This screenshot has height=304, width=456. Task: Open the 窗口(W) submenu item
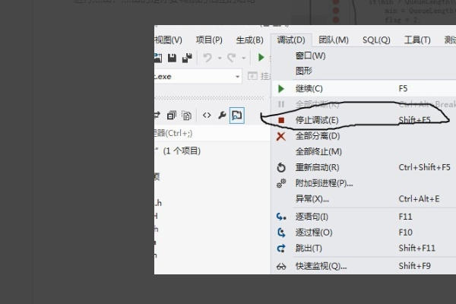[x=311, y=55]
